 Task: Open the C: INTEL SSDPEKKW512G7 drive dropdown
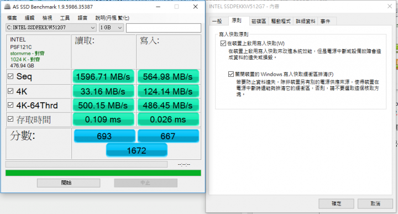51,28
